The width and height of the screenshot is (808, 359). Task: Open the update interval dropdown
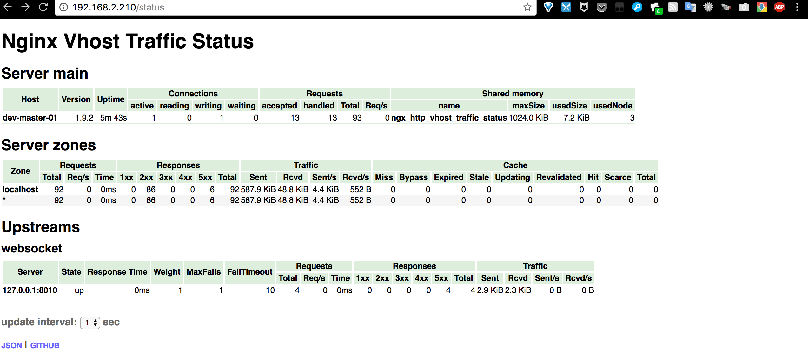pos(90,323)
